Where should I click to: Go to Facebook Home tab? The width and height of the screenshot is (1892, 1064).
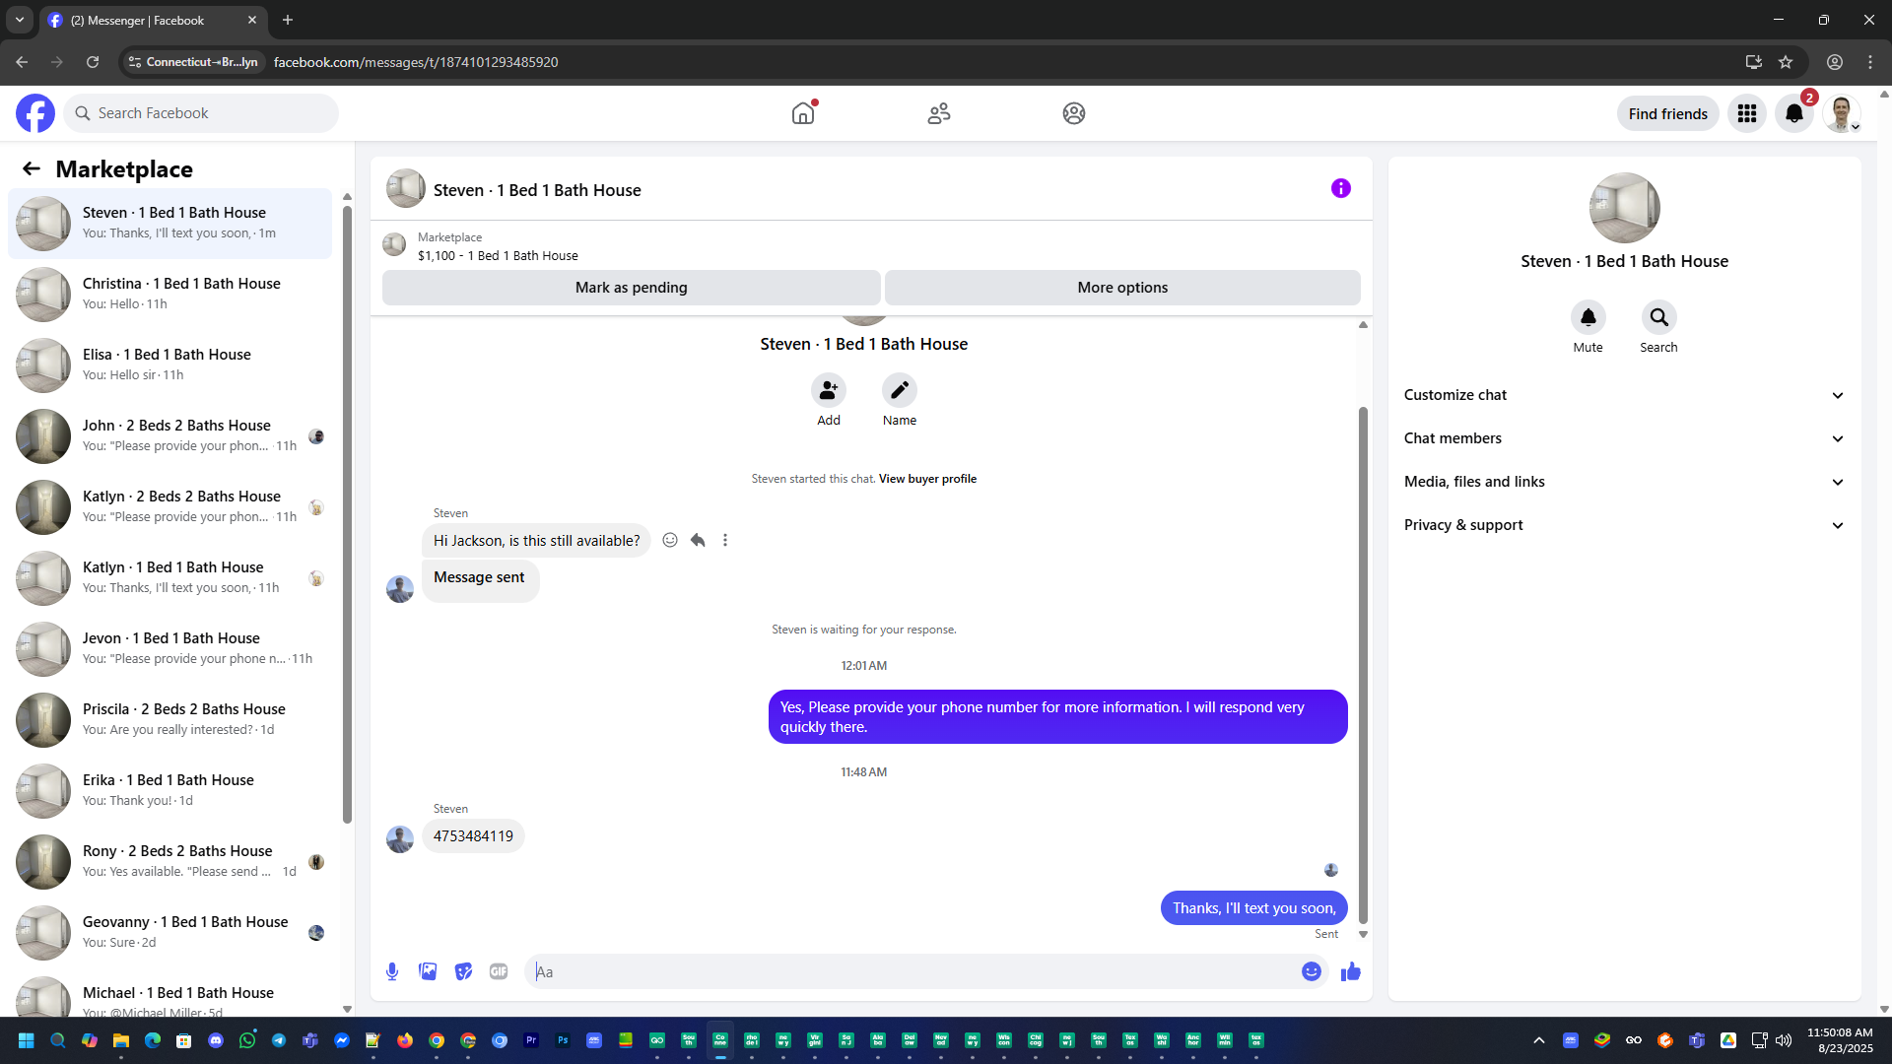[803, 113]
